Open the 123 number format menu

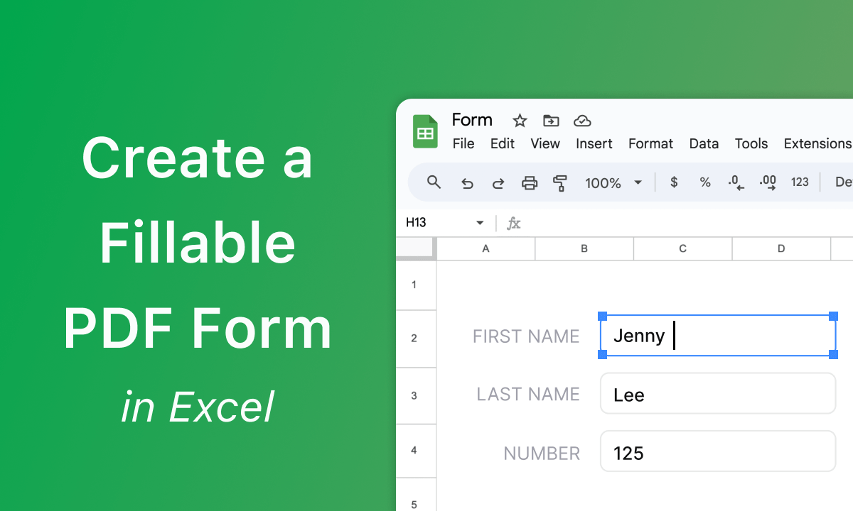pyautogui.click(x=800, y=182)
